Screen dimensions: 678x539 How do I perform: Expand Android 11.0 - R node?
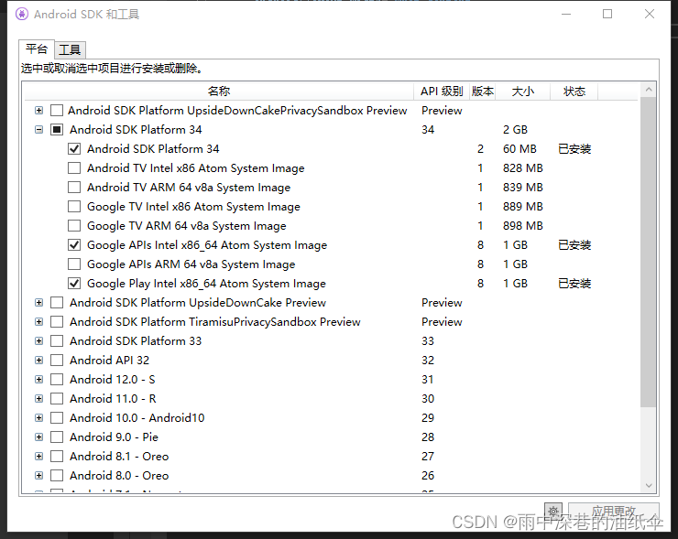pos(38,399)
